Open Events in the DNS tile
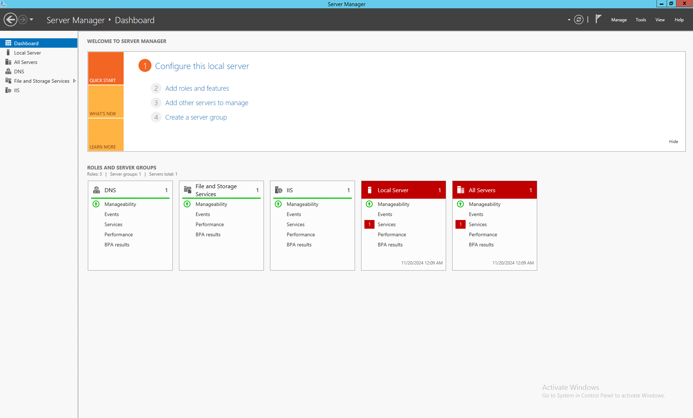 click(x=112, y=214)
